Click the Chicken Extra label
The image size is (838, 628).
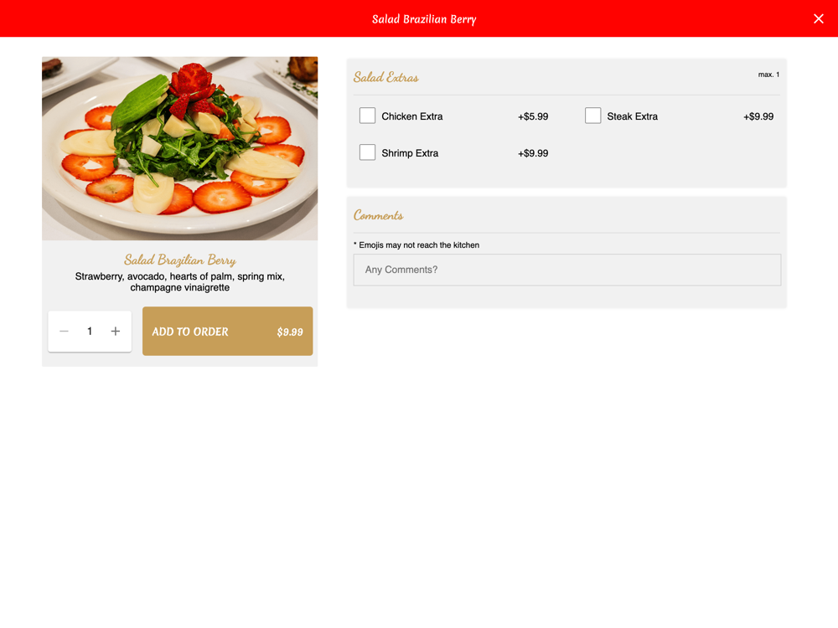click(412, 116)
